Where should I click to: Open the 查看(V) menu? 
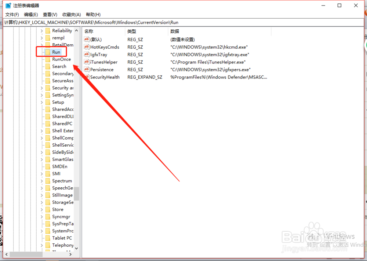pyautogui.click(x=50, y=15)
